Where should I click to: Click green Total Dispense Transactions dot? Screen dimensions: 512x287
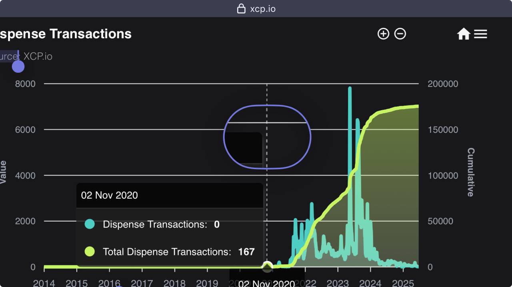coord(90,251)
